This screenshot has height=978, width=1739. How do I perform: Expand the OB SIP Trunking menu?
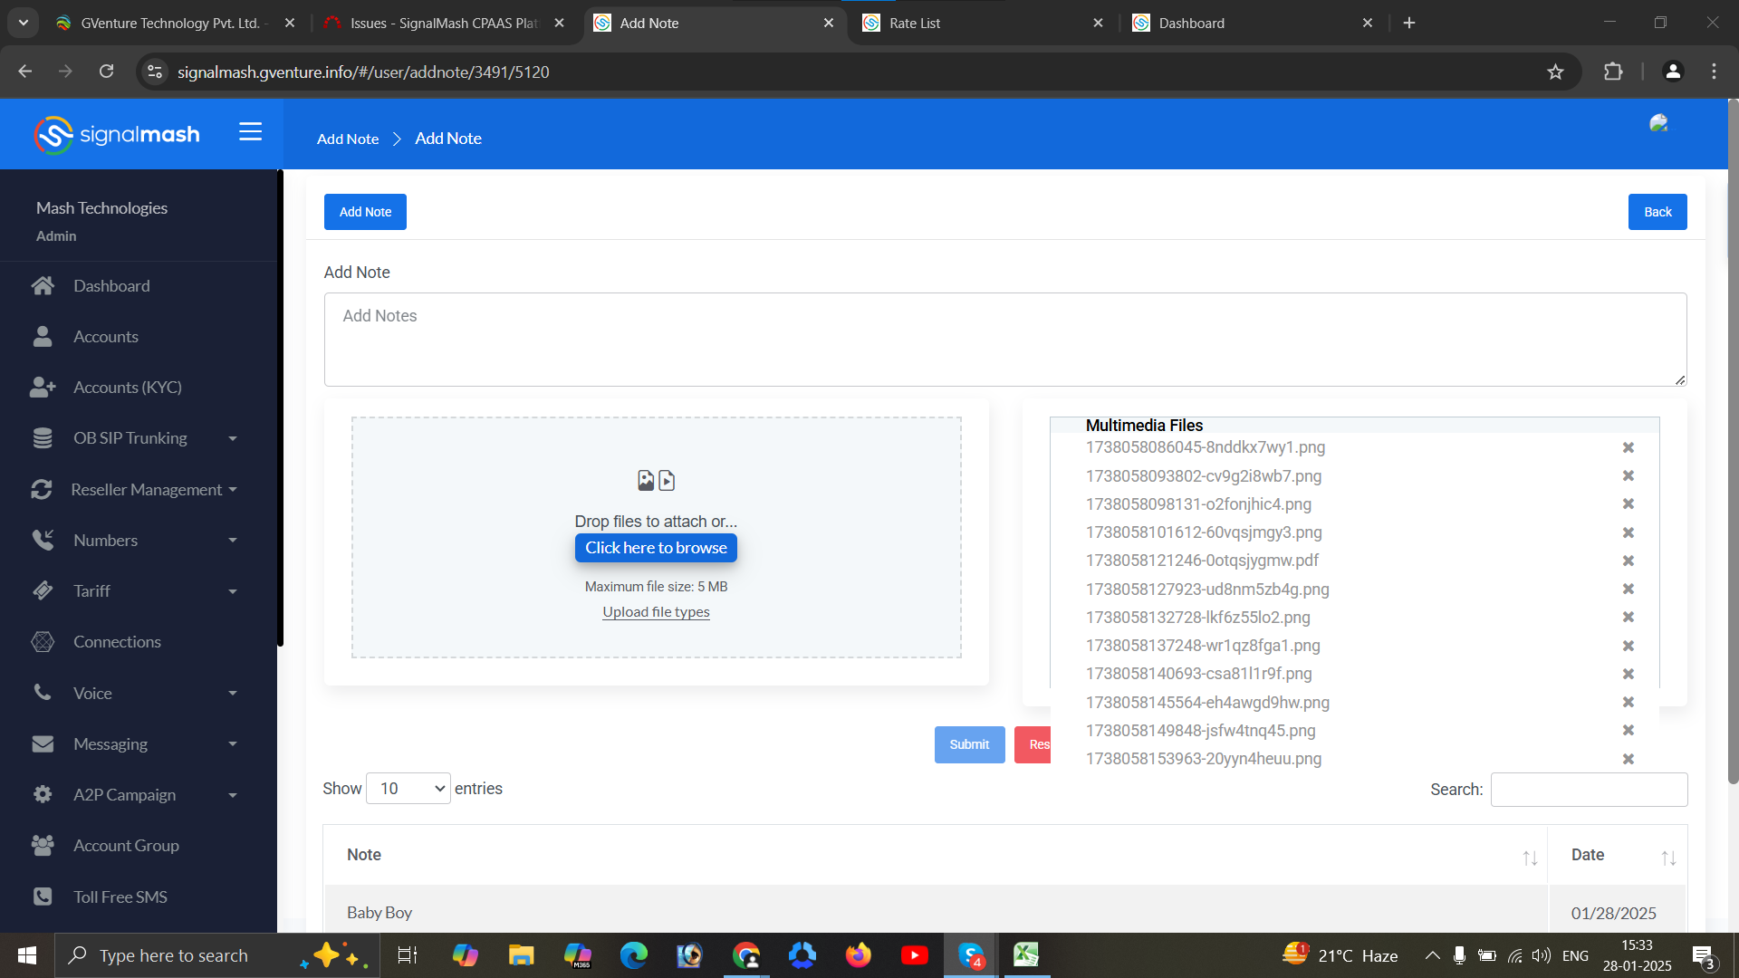click(x=136, y=438)
